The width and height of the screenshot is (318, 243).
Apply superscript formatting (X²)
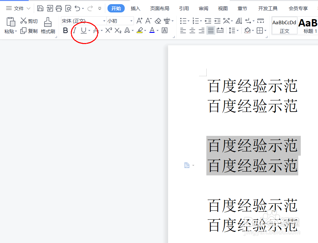[x=108, y=30]
